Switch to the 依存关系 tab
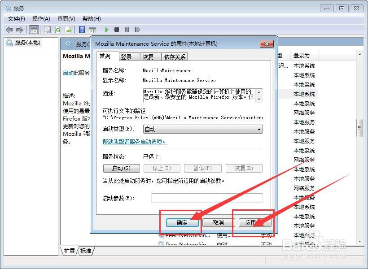This screenshot has width=368, height=269. 175,57
